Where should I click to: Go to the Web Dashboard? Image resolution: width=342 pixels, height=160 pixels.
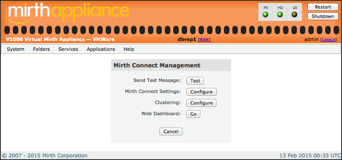(193, 114)
